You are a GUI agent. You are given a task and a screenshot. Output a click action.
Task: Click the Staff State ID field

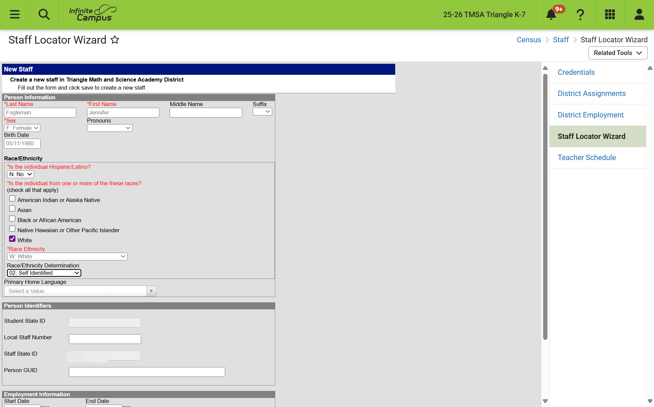coord(105,355)
